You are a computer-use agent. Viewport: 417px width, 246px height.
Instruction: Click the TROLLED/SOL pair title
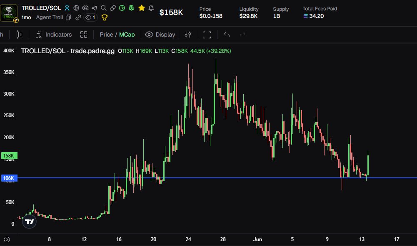pyautogui.click(x=41, y=8)
